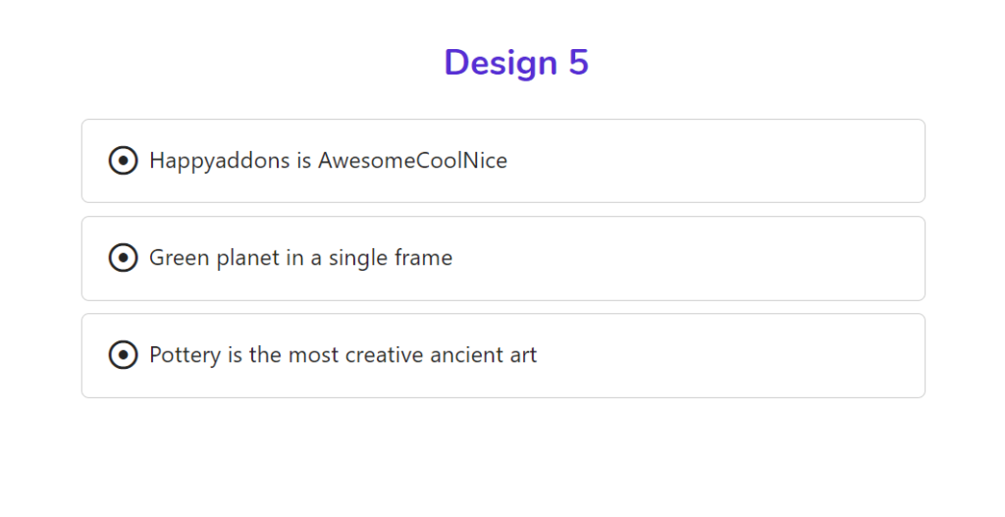Select "Green planet in a single frame" text
The width and height of the screenshot is (1005, 517).
click(300, 258)
